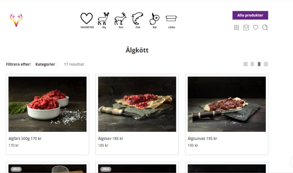Open the Bär berries category
The height and width of the screenshot is (173, 293).
pyautogui.click(x=155, y=21)
